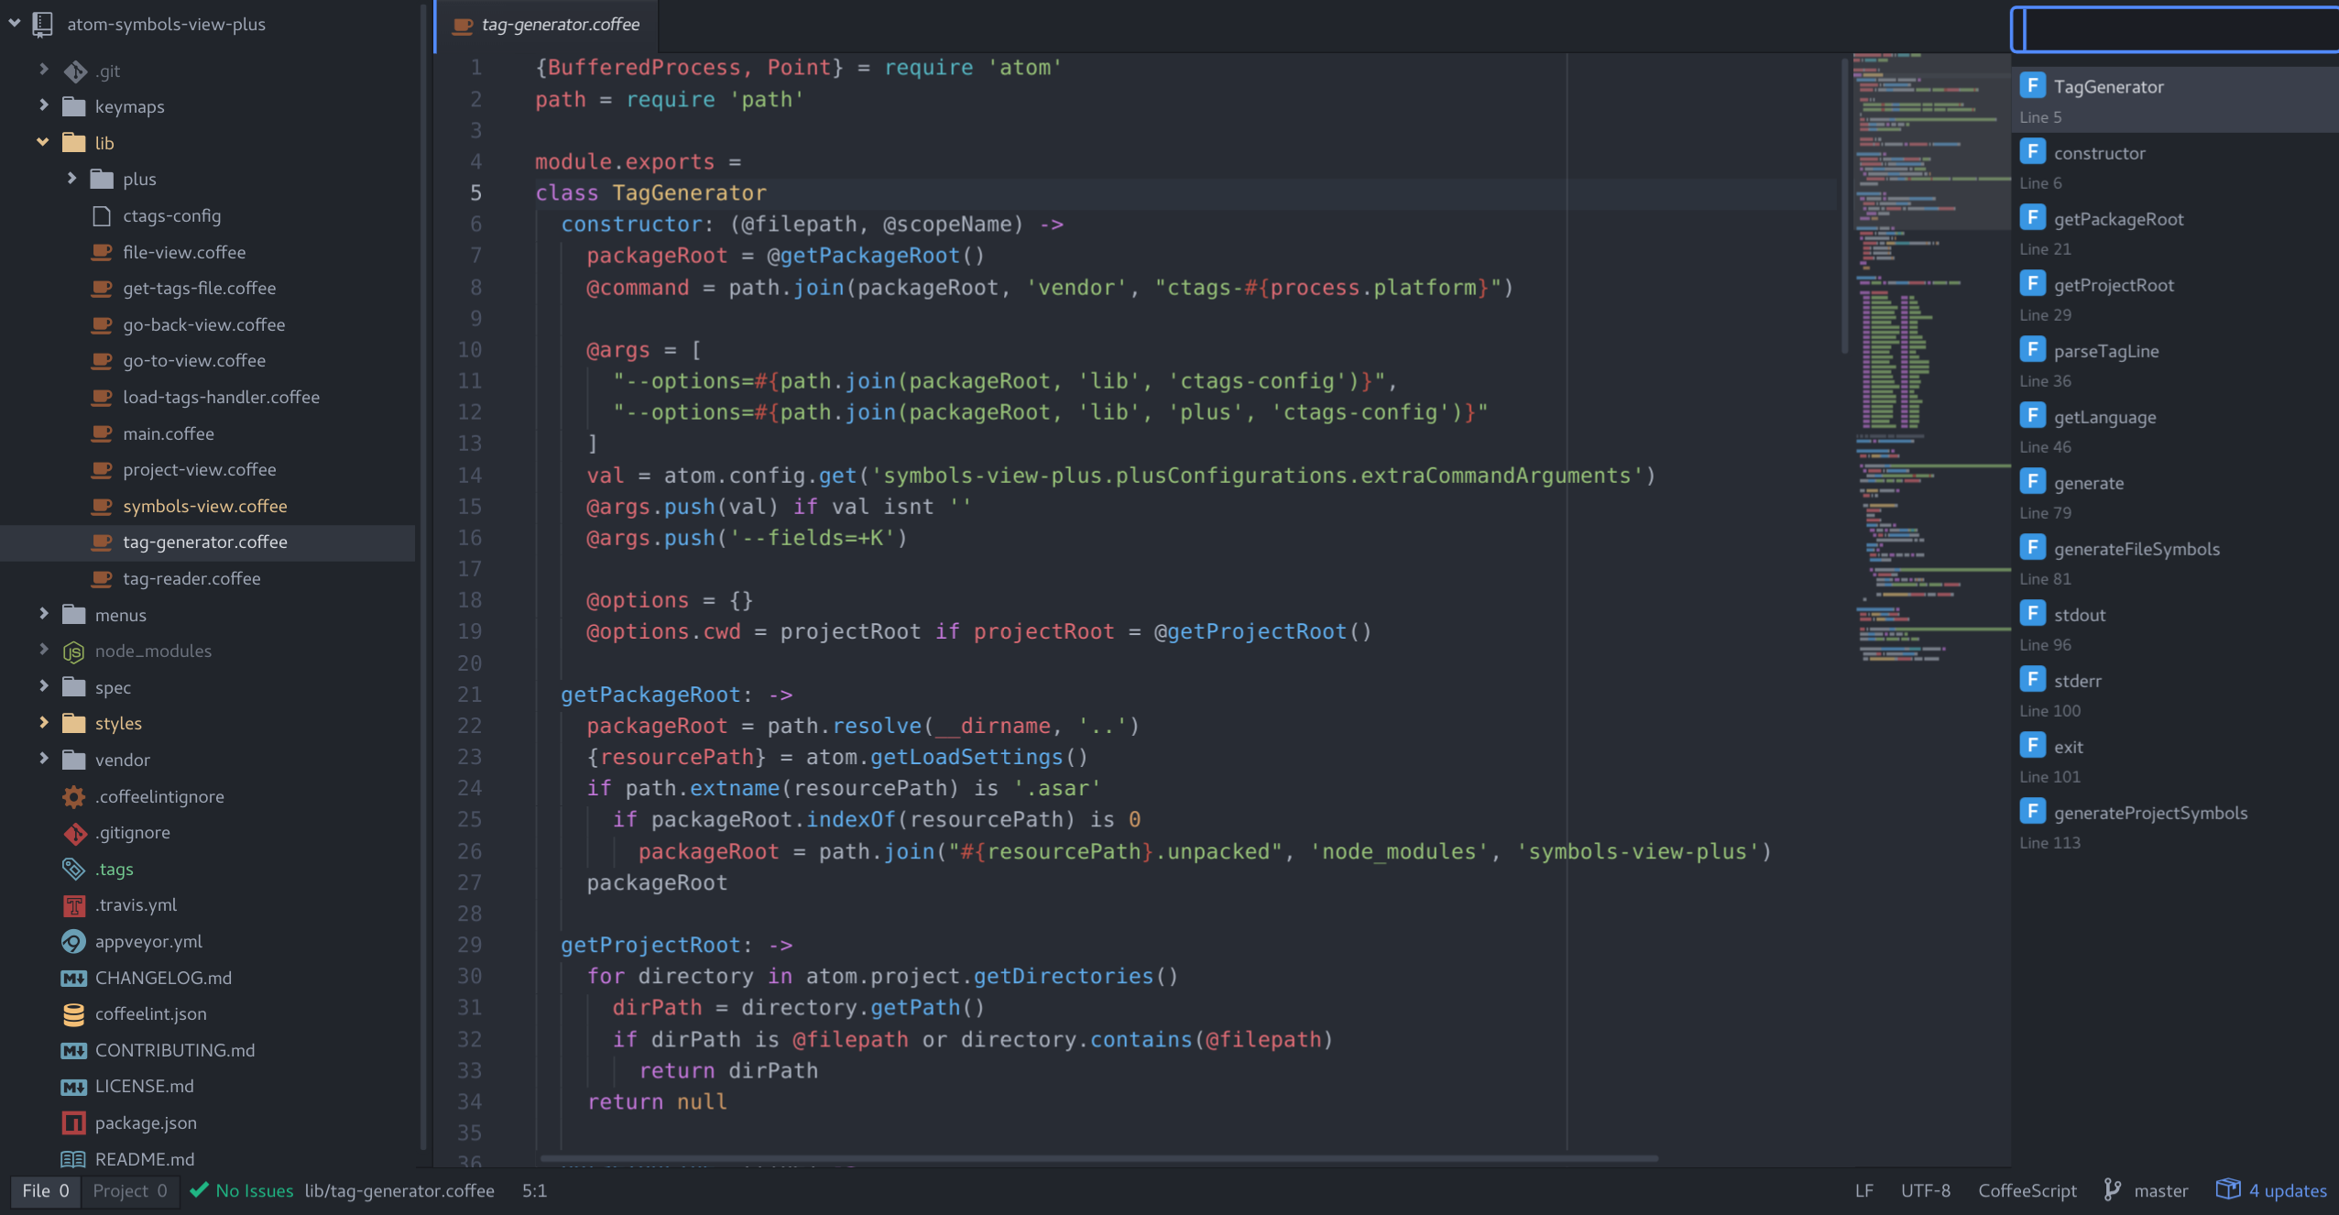Click the UTF-8 encoding button
Image resolution: width=2339 pixels, height=1215 pixels.
click(1925, 1190)
